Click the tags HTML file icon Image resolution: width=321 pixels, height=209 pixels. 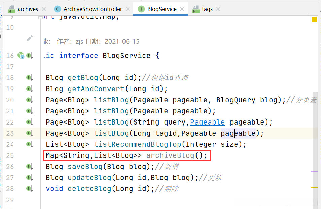click(196, 9)
